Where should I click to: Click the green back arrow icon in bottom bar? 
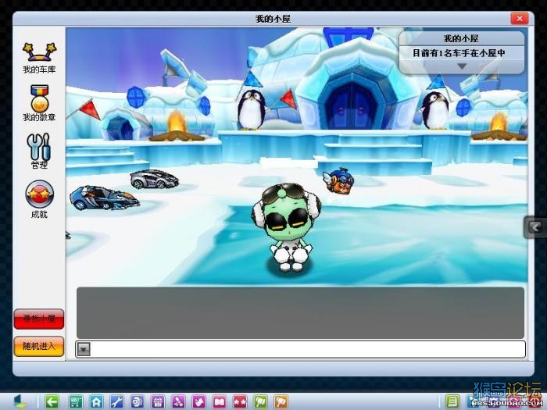52,401
